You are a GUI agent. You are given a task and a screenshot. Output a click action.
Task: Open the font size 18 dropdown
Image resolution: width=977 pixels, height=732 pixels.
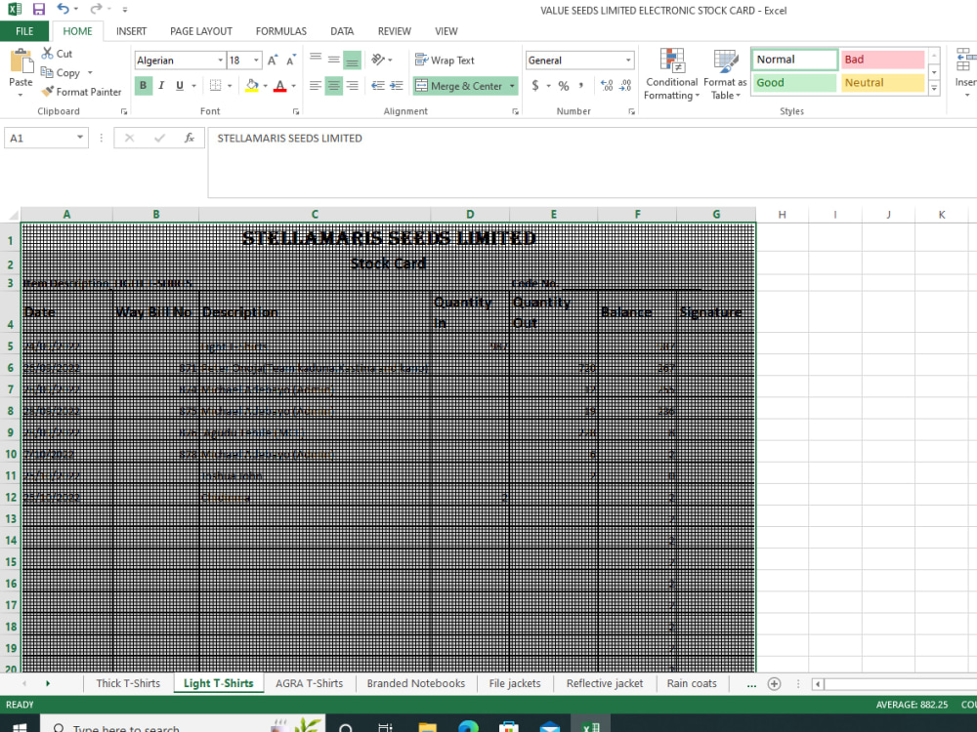tap(256, 61)
